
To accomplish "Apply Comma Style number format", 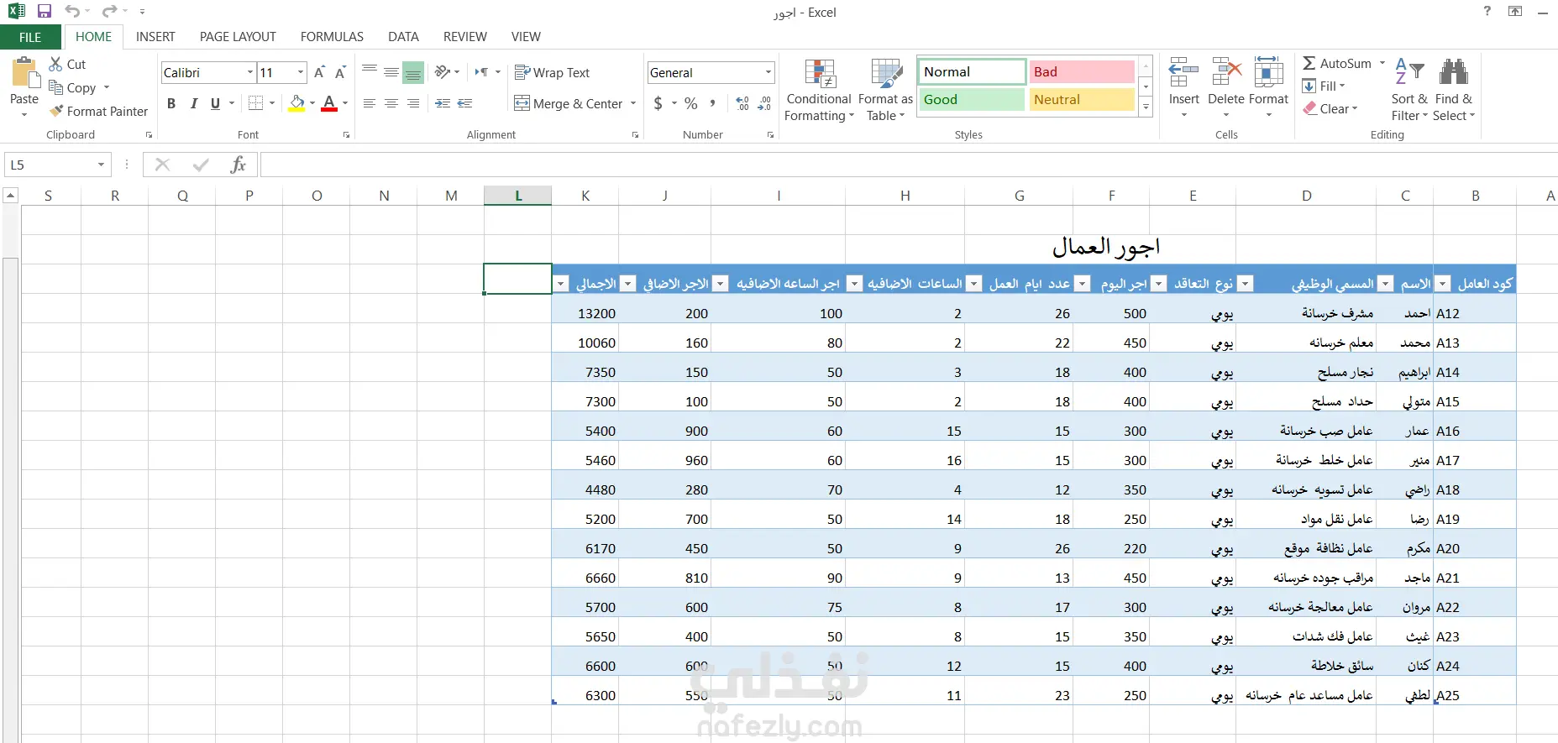I will coord(712,103).
